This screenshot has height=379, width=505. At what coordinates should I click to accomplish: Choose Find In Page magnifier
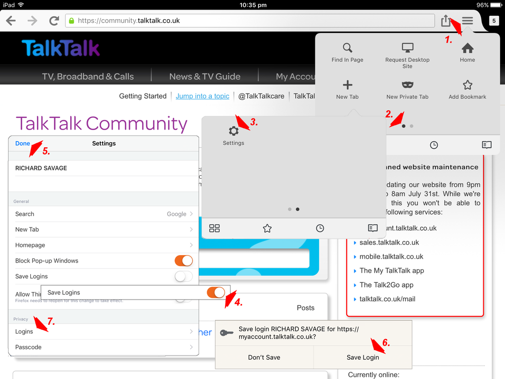pos(347,48)
